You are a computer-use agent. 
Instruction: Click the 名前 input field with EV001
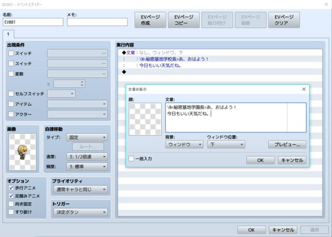[x=33, y=22]
